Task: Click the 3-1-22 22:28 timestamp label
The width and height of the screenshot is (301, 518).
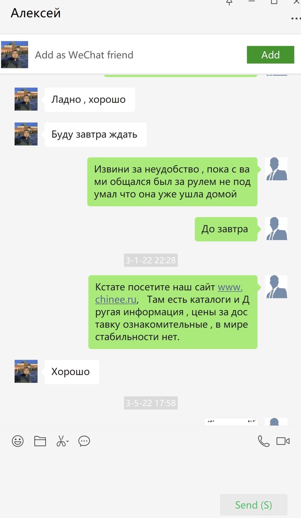Action: (x=150, y=260)
